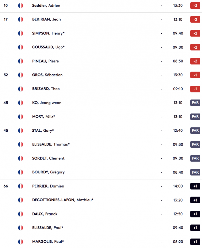
Task: Select PINEAU, Pierre in the leaderboard
Action: tap(45, 61)
